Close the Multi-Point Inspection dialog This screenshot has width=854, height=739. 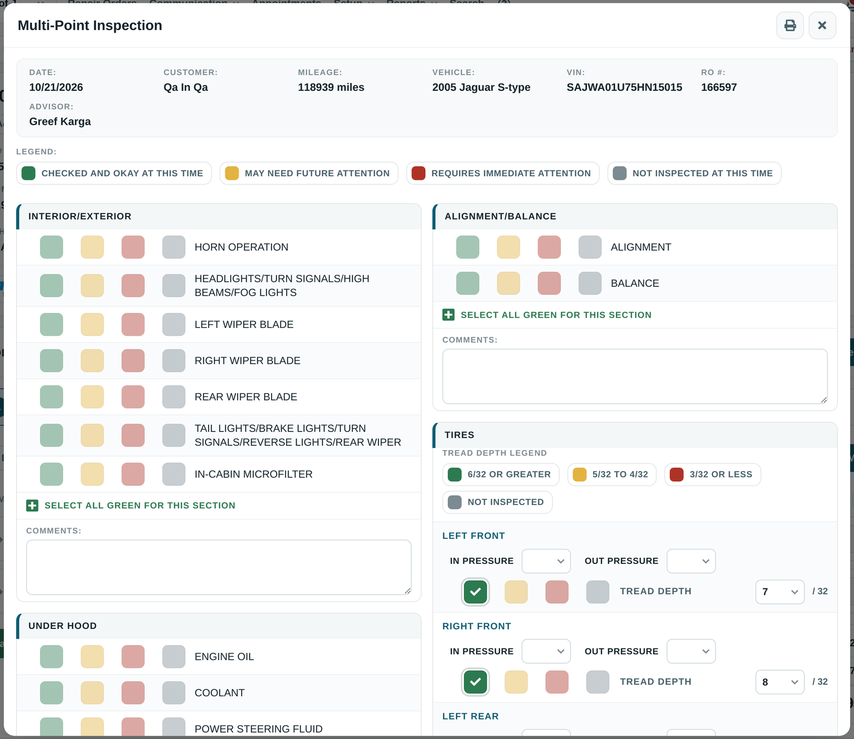pos(822,25)
